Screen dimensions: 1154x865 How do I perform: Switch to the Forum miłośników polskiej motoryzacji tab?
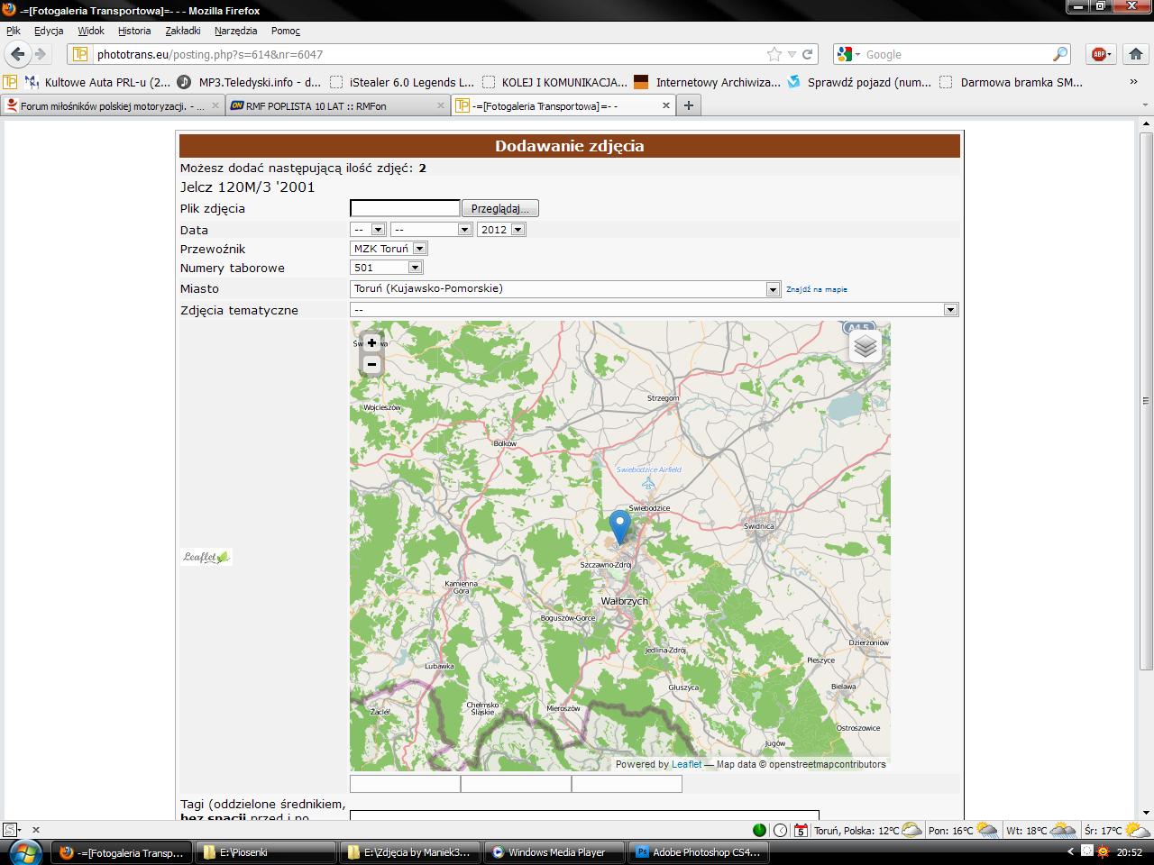tap(111, 105)
